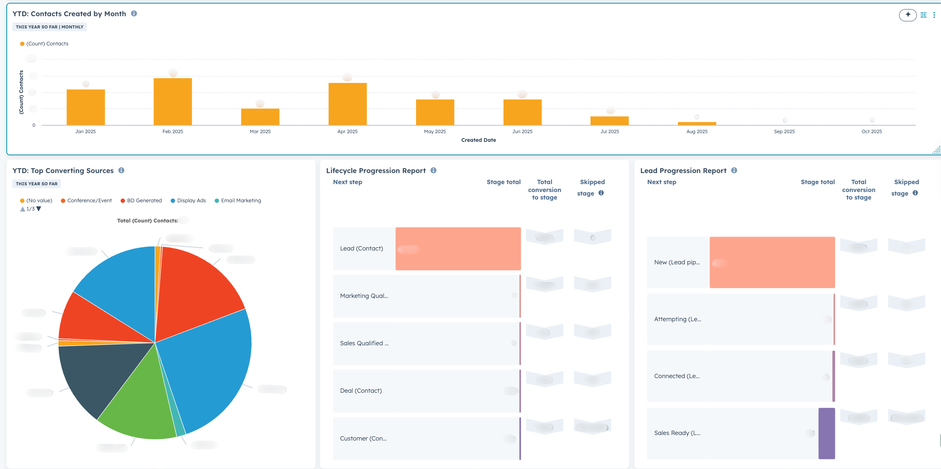Click info icon beside Contacts Created by Month
The image size is (941, 469).
tap(134, 13)
